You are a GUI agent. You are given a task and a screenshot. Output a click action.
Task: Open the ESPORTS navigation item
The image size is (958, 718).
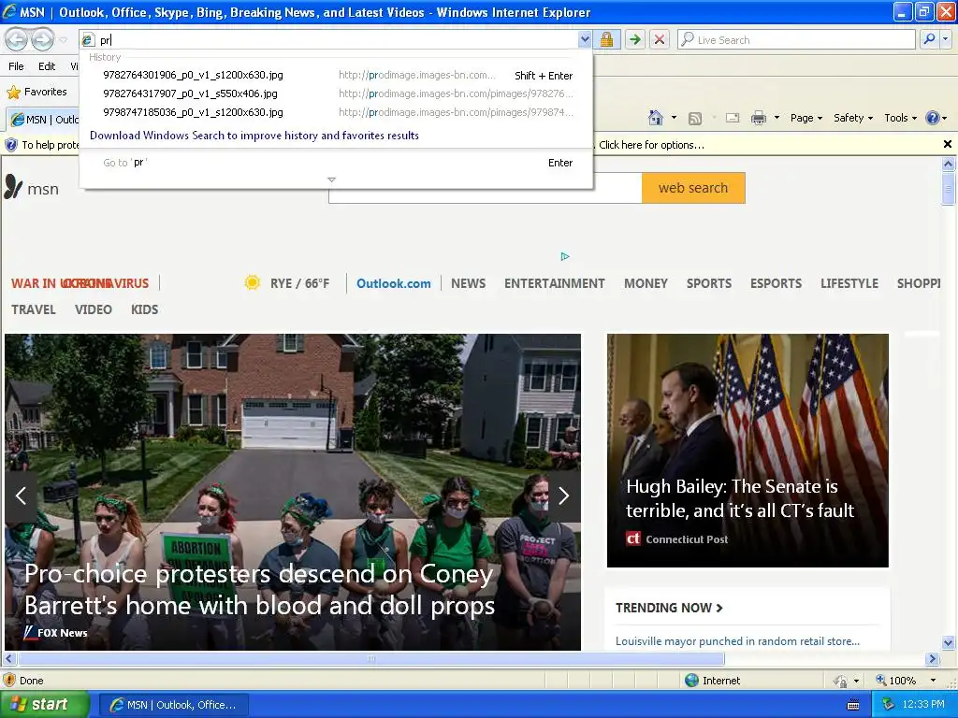tap(776, 283)
